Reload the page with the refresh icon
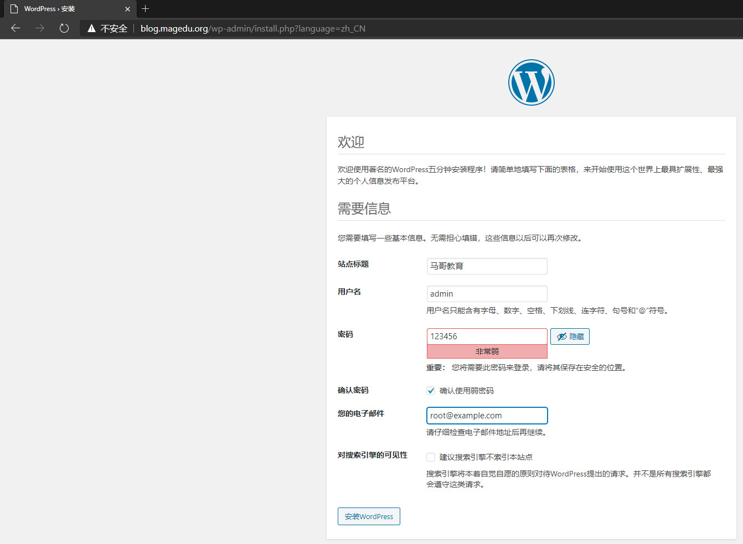Viewport: 743px width, 544px height. 64,28
